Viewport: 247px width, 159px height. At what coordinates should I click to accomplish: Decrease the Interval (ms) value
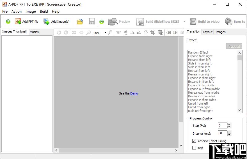coord(229,135)
